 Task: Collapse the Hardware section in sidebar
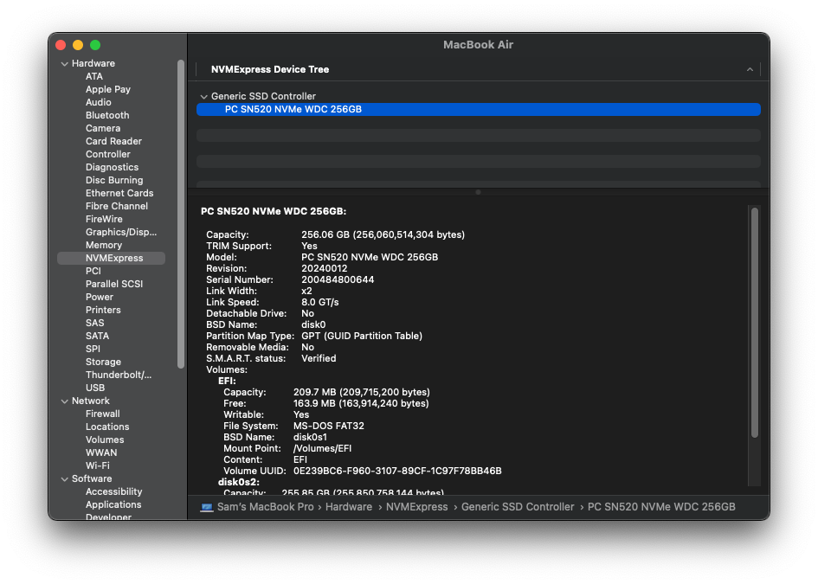pyautogui.click(x=65, y=64)
